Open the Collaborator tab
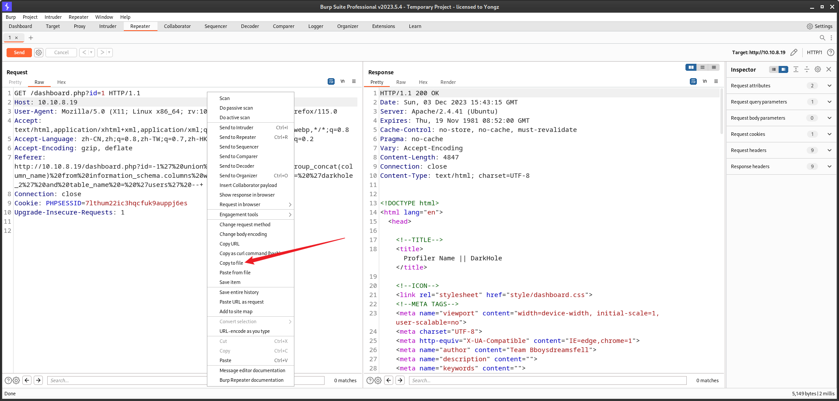The width and height of the screenshot is (839, 401). [x=177, y=26]
